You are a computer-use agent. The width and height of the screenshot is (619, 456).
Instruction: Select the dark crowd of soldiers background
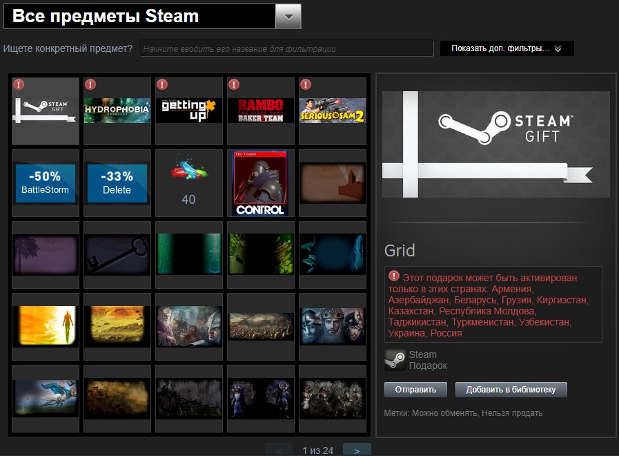pyautogui.click(x=333, y=399)
